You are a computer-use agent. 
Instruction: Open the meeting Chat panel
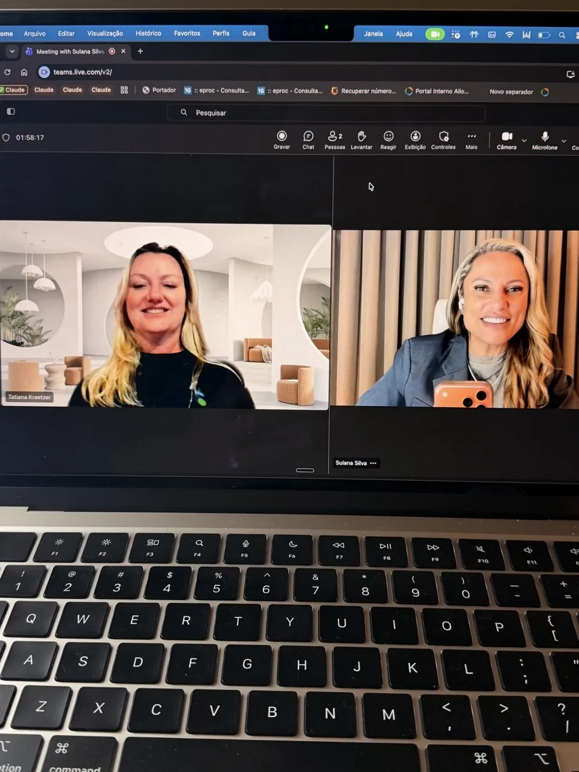coord(308,140)
